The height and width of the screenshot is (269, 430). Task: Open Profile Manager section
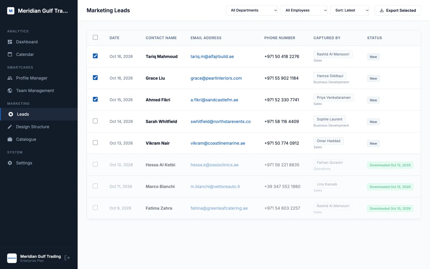pos(39,78)
